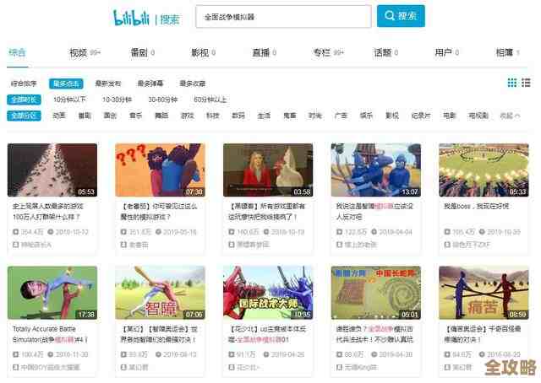Screen dimensions: 541x383
Task: Click play count icon beside 91.1万
Action: pos(232,354)
